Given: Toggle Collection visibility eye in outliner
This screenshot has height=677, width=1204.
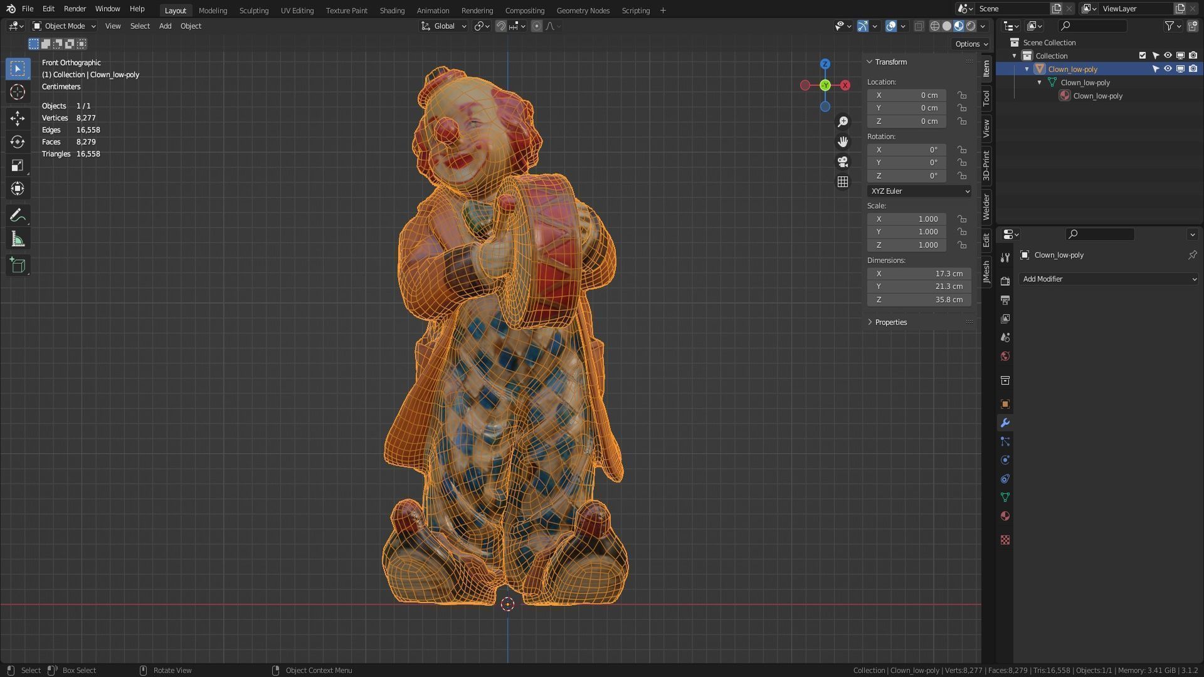Looking at the screenshot, I should [x=1168, y=56].
